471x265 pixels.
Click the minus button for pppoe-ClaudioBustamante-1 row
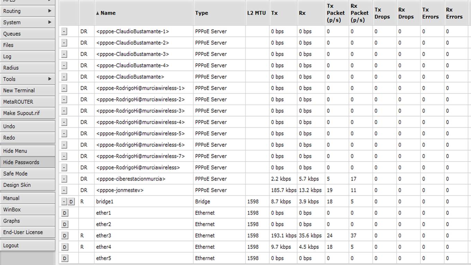[x=64, y=31]
